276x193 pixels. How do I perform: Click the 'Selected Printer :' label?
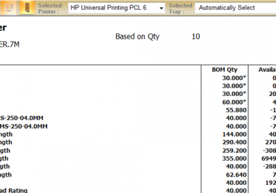[50, 8]
